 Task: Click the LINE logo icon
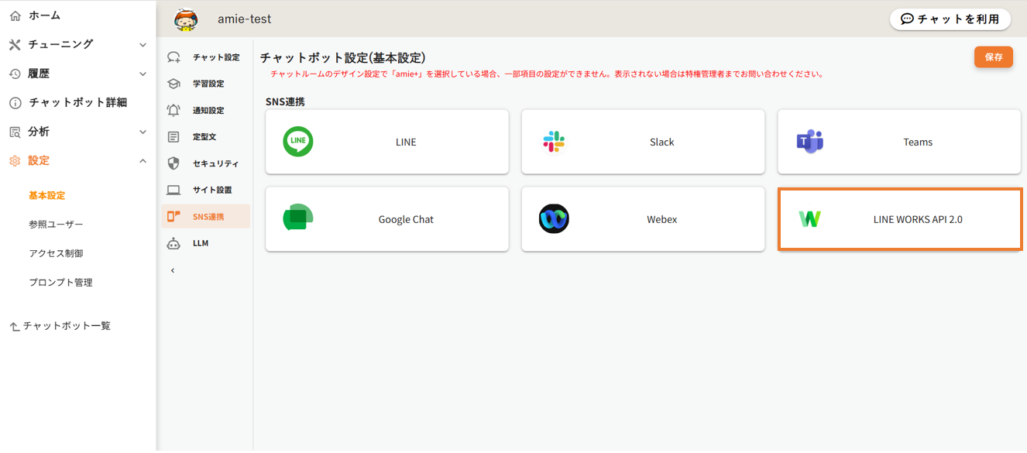(298, 142)
